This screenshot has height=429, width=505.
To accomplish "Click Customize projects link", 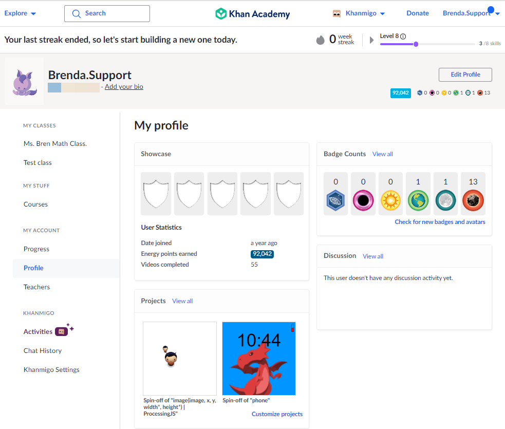I will [277, 414].
